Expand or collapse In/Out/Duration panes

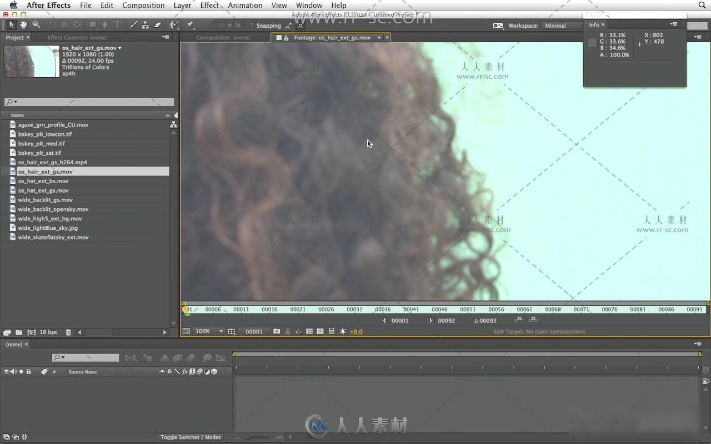(24, 437)
